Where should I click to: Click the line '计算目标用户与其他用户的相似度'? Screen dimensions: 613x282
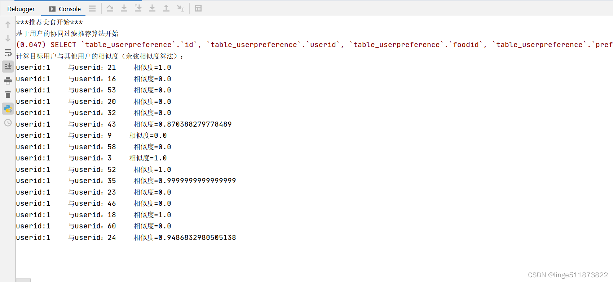[100, 56]
